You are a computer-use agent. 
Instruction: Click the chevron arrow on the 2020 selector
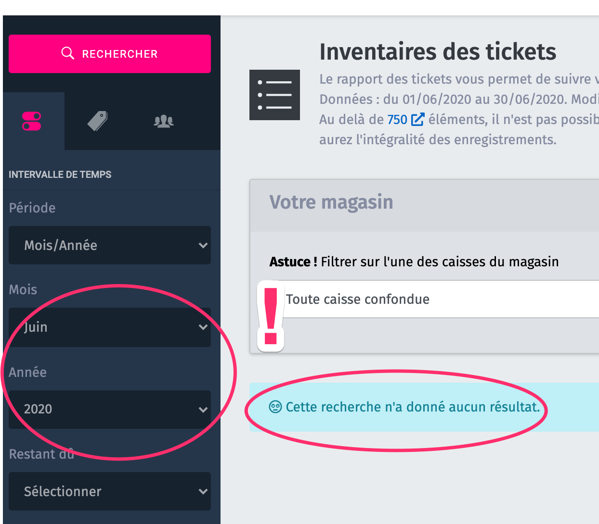click(203, 410)
